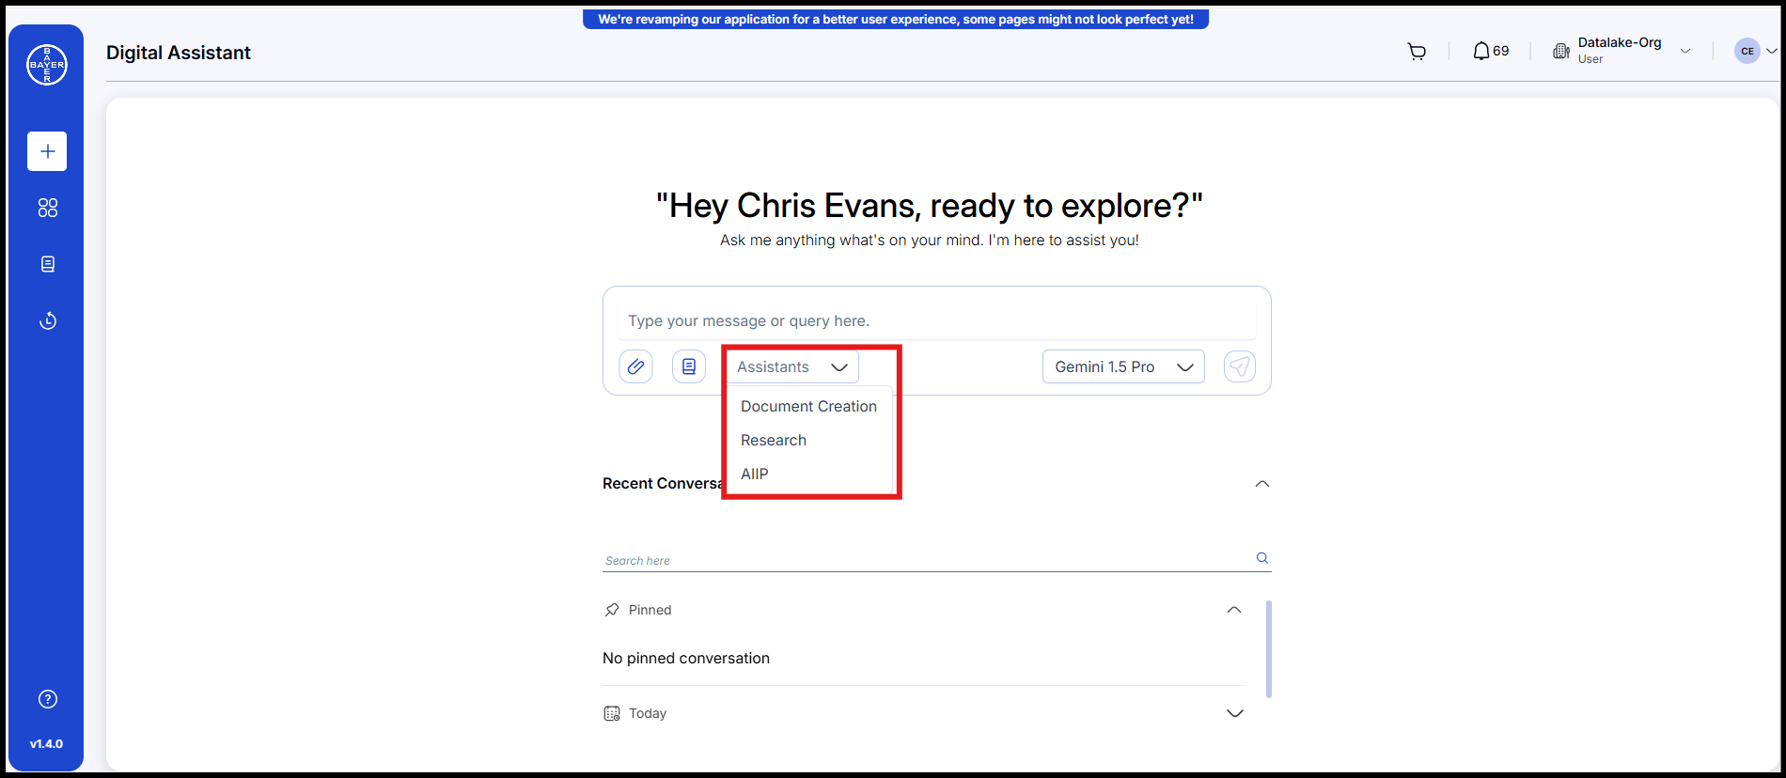This screenshot has height=778, width=1786.
Task: Click the CE user avatar
Action: coord(1747,52)
